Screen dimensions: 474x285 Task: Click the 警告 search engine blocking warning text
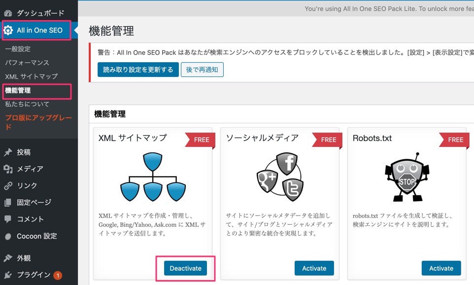tap(286, 52)
